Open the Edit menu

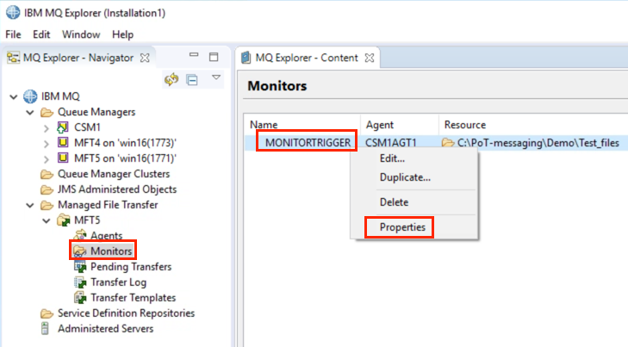click(x=41, y=34)
